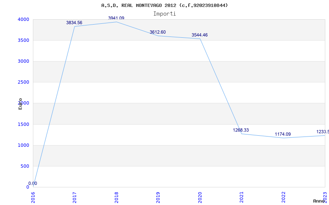Click the chart title A.S.D. REAL MONTEVAGO 2012
This screenshot has height=205, width=329.
164,5
